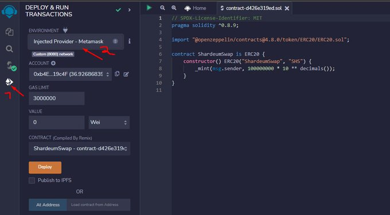Switch to the Home tab

[x=195, y=8]
